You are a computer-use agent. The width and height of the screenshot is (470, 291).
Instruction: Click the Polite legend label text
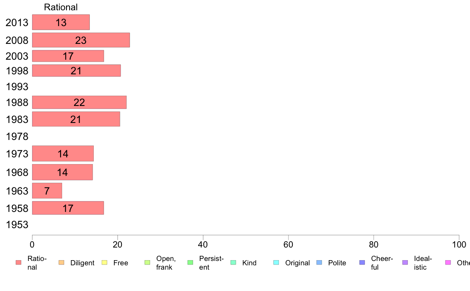(x=337, y=263)
